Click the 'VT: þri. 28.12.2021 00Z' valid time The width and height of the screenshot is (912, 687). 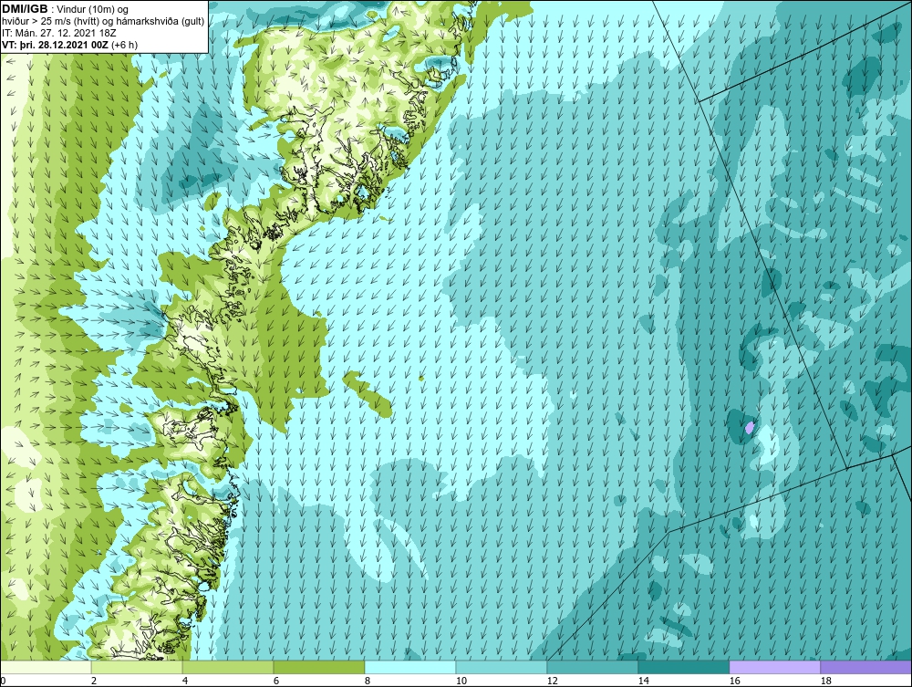click(54, 44)
